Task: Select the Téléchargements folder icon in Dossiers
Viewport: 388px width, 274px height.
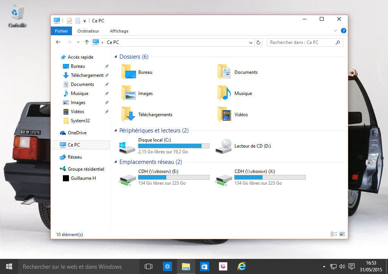Action: (128, 114)
